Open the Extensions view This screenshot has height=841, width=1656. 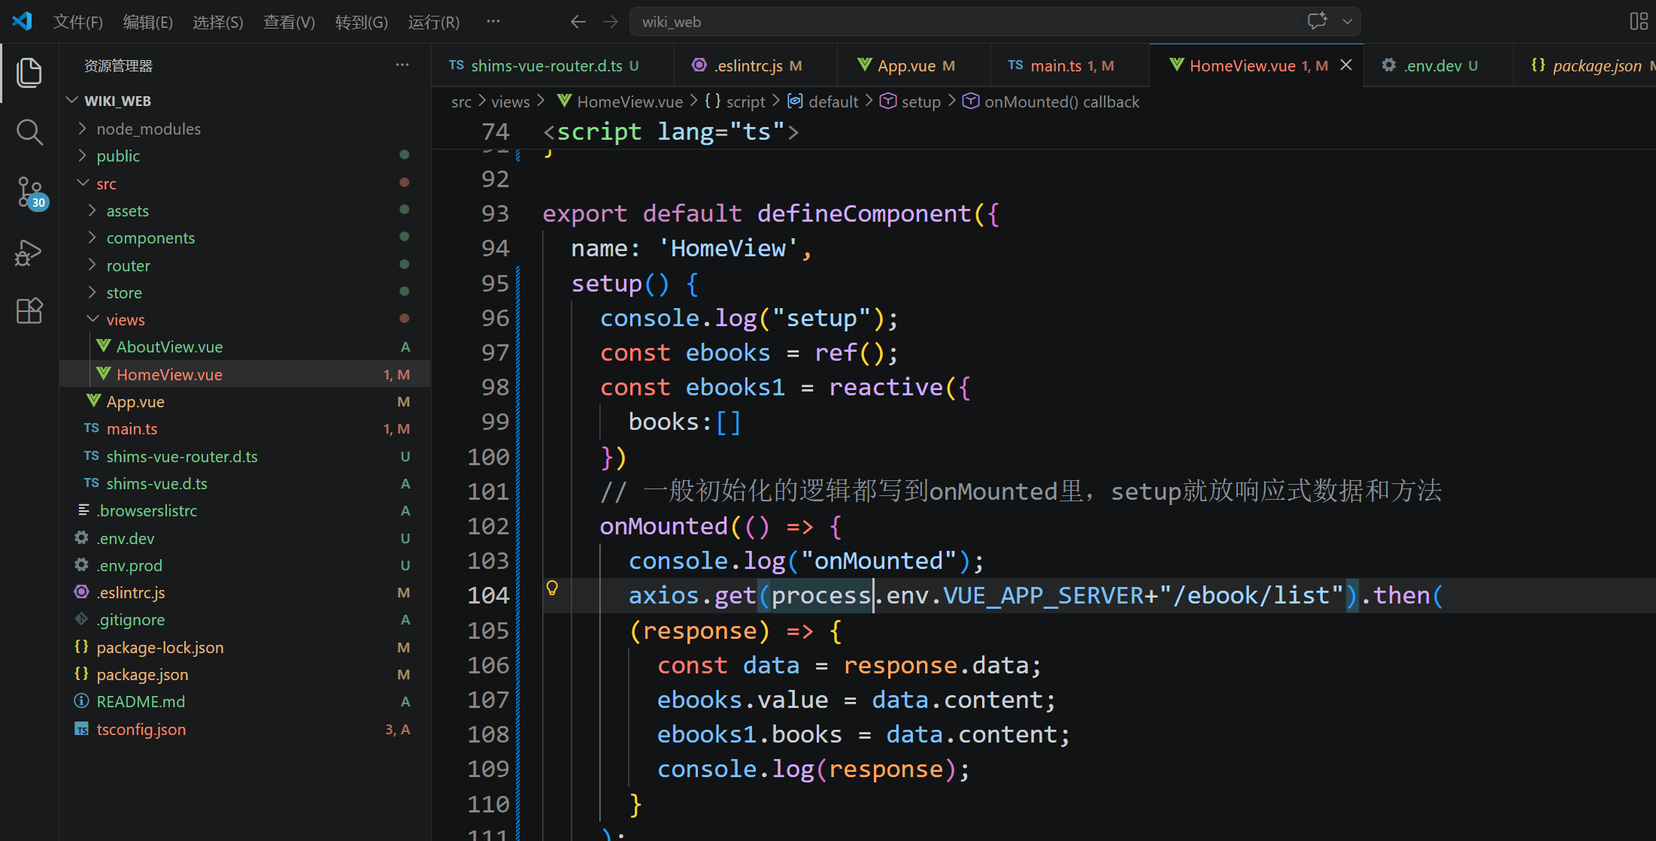[29, 310]
